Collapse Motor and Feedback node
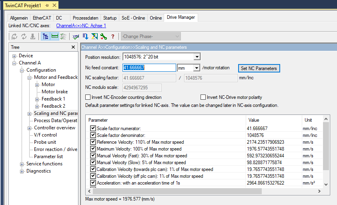 coord(30,78)
